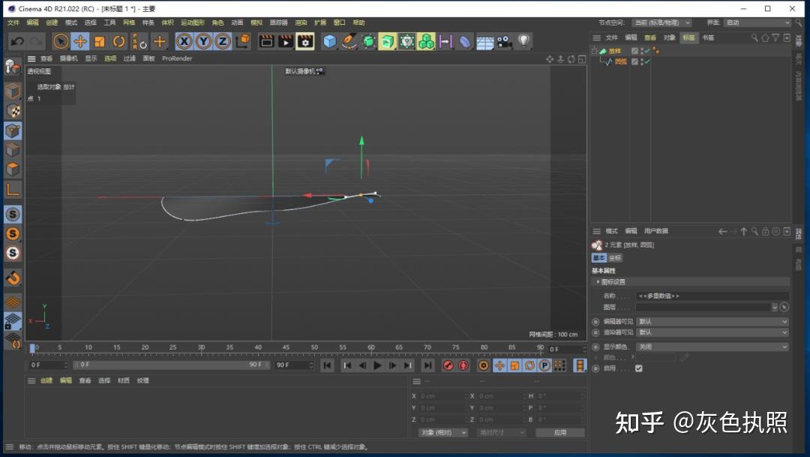Screen dimensions: 810x457
Task: Click the Make Editable icon in left sidebar
Action: coord(13,67)
